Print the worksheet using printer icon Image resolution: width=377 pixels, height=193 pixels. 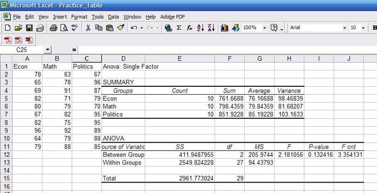click(x=53, y=28)
